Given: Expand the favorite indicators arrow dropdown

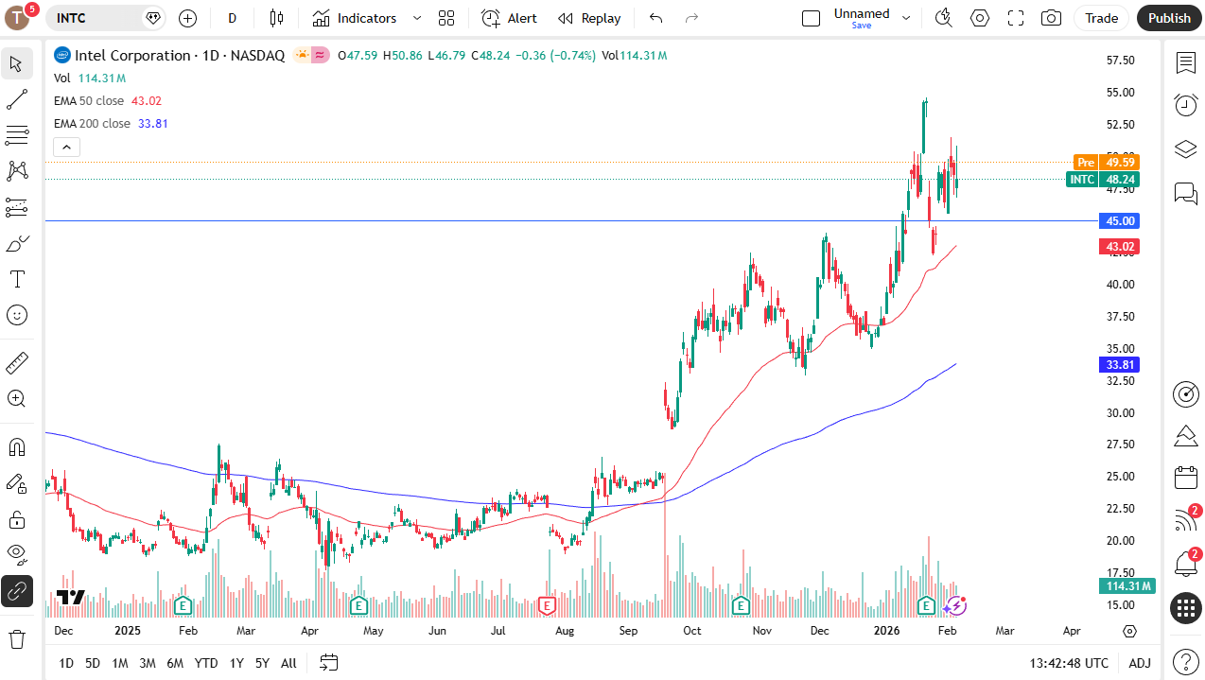Looking at the screenshot, I should [417, 18].
